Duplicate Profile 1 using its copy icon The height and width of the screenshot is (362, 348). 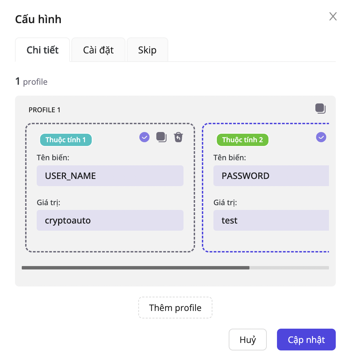(320, 109)
